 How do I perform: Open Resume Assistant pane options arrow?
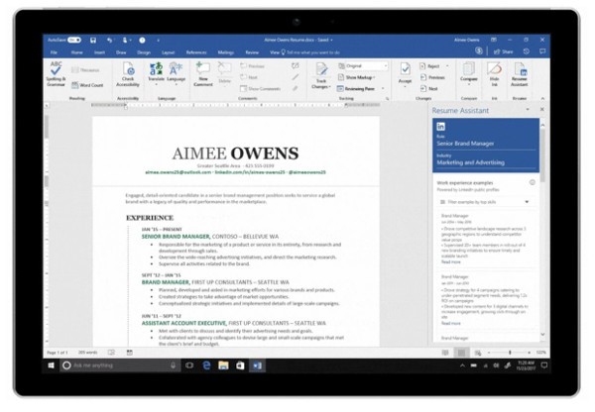pyautogui.click(x=528, y=110)
